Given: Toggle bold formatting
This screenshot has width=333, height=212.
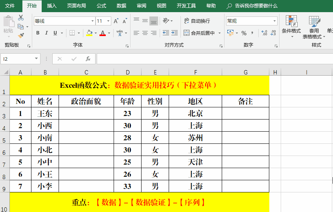Looking at the screenshot, I should pyautogui.click(x=38, y=33).
